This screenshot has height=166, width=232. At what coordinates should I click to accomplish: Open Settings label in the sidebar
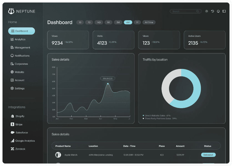point(20,88)
